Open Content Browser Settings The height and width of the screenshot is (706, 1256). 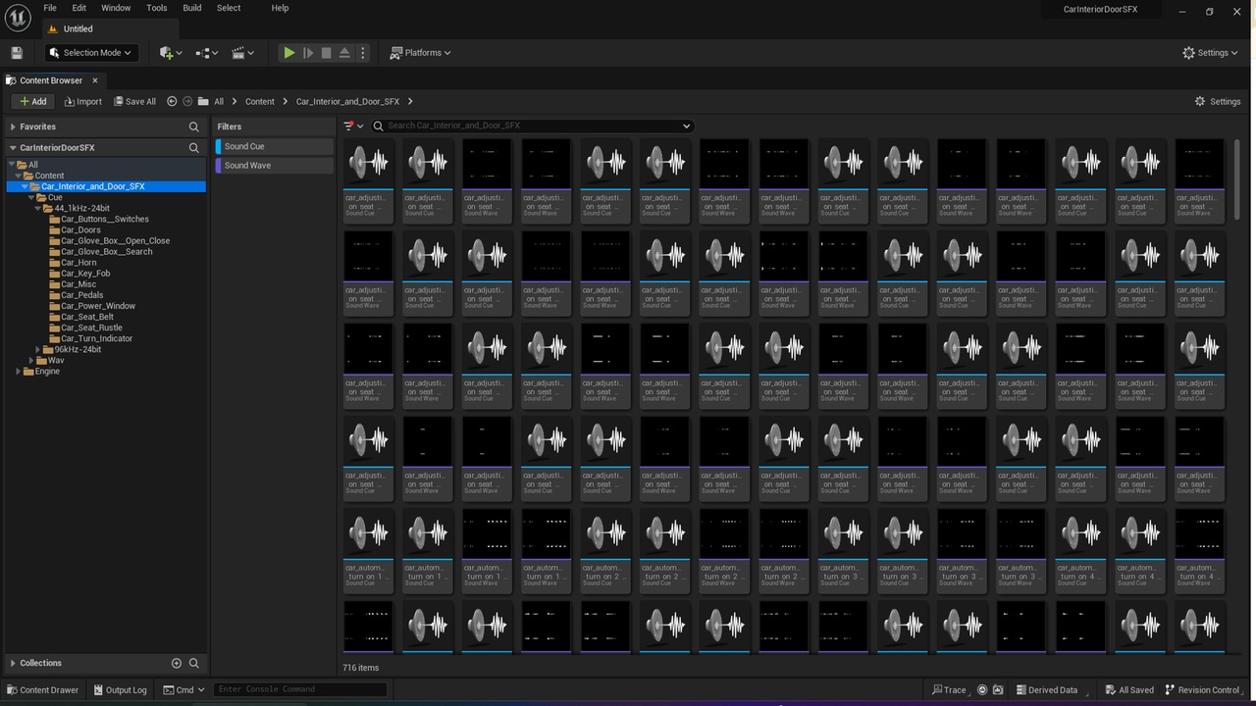(1218, 101)
